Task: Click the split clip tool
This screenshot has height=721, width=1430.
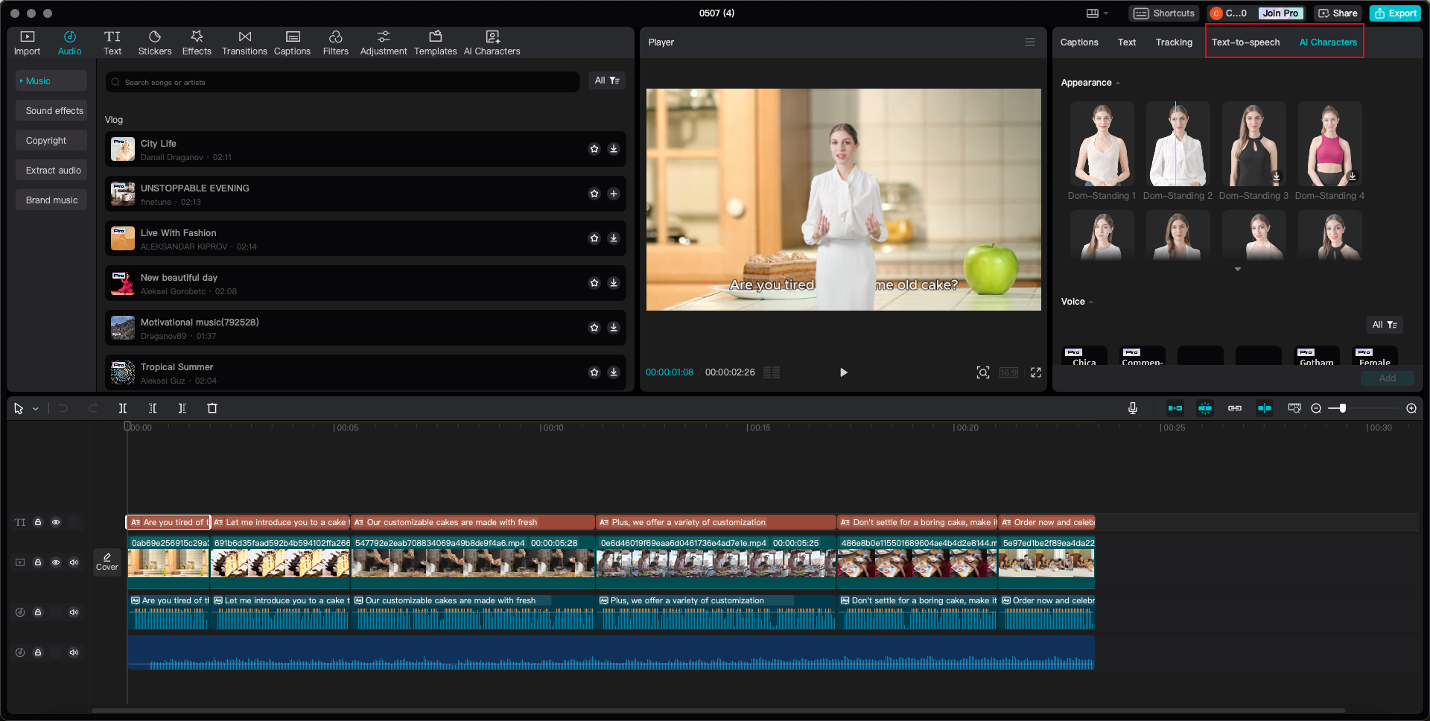Action: click(123, 408)
